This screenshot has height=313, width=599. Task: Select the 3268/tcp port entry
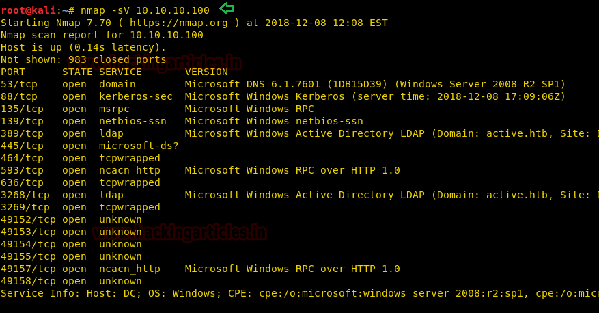tap(25, 195)
